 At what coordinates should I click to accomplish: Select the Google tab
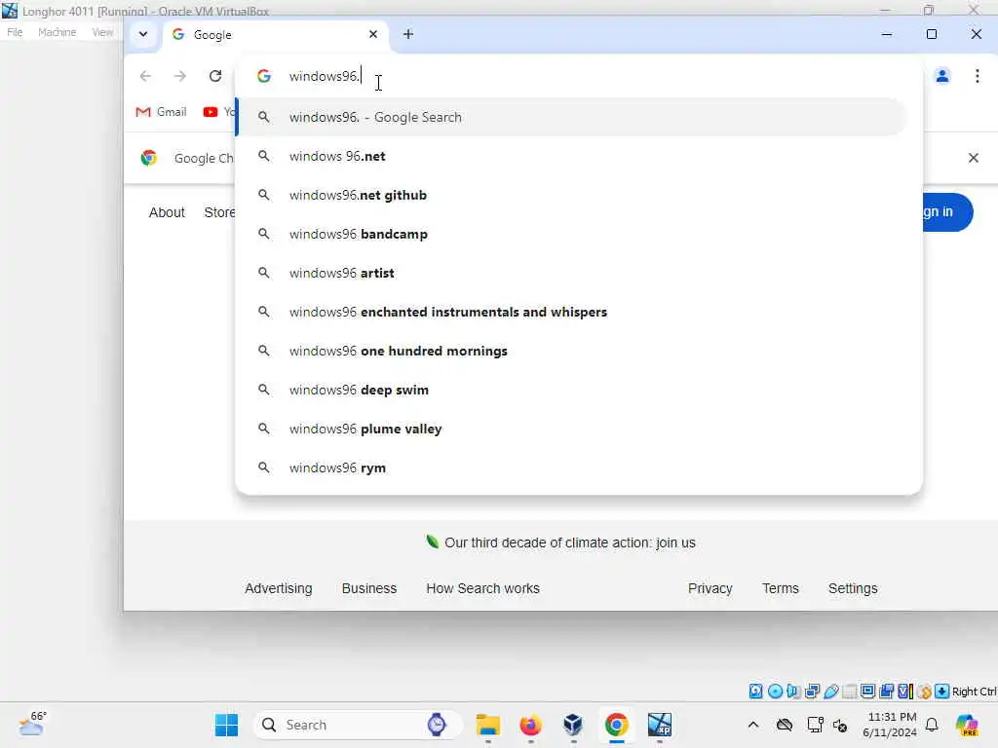pos(276,34)
